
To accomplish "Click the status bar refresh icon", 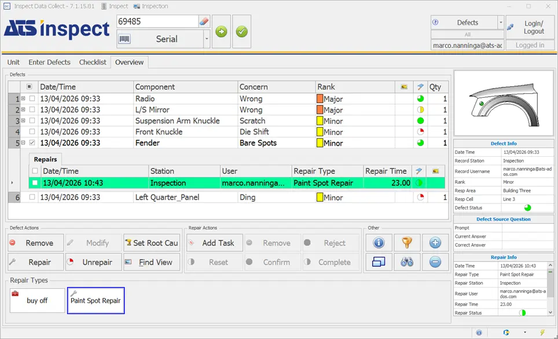I will (506, 333).
